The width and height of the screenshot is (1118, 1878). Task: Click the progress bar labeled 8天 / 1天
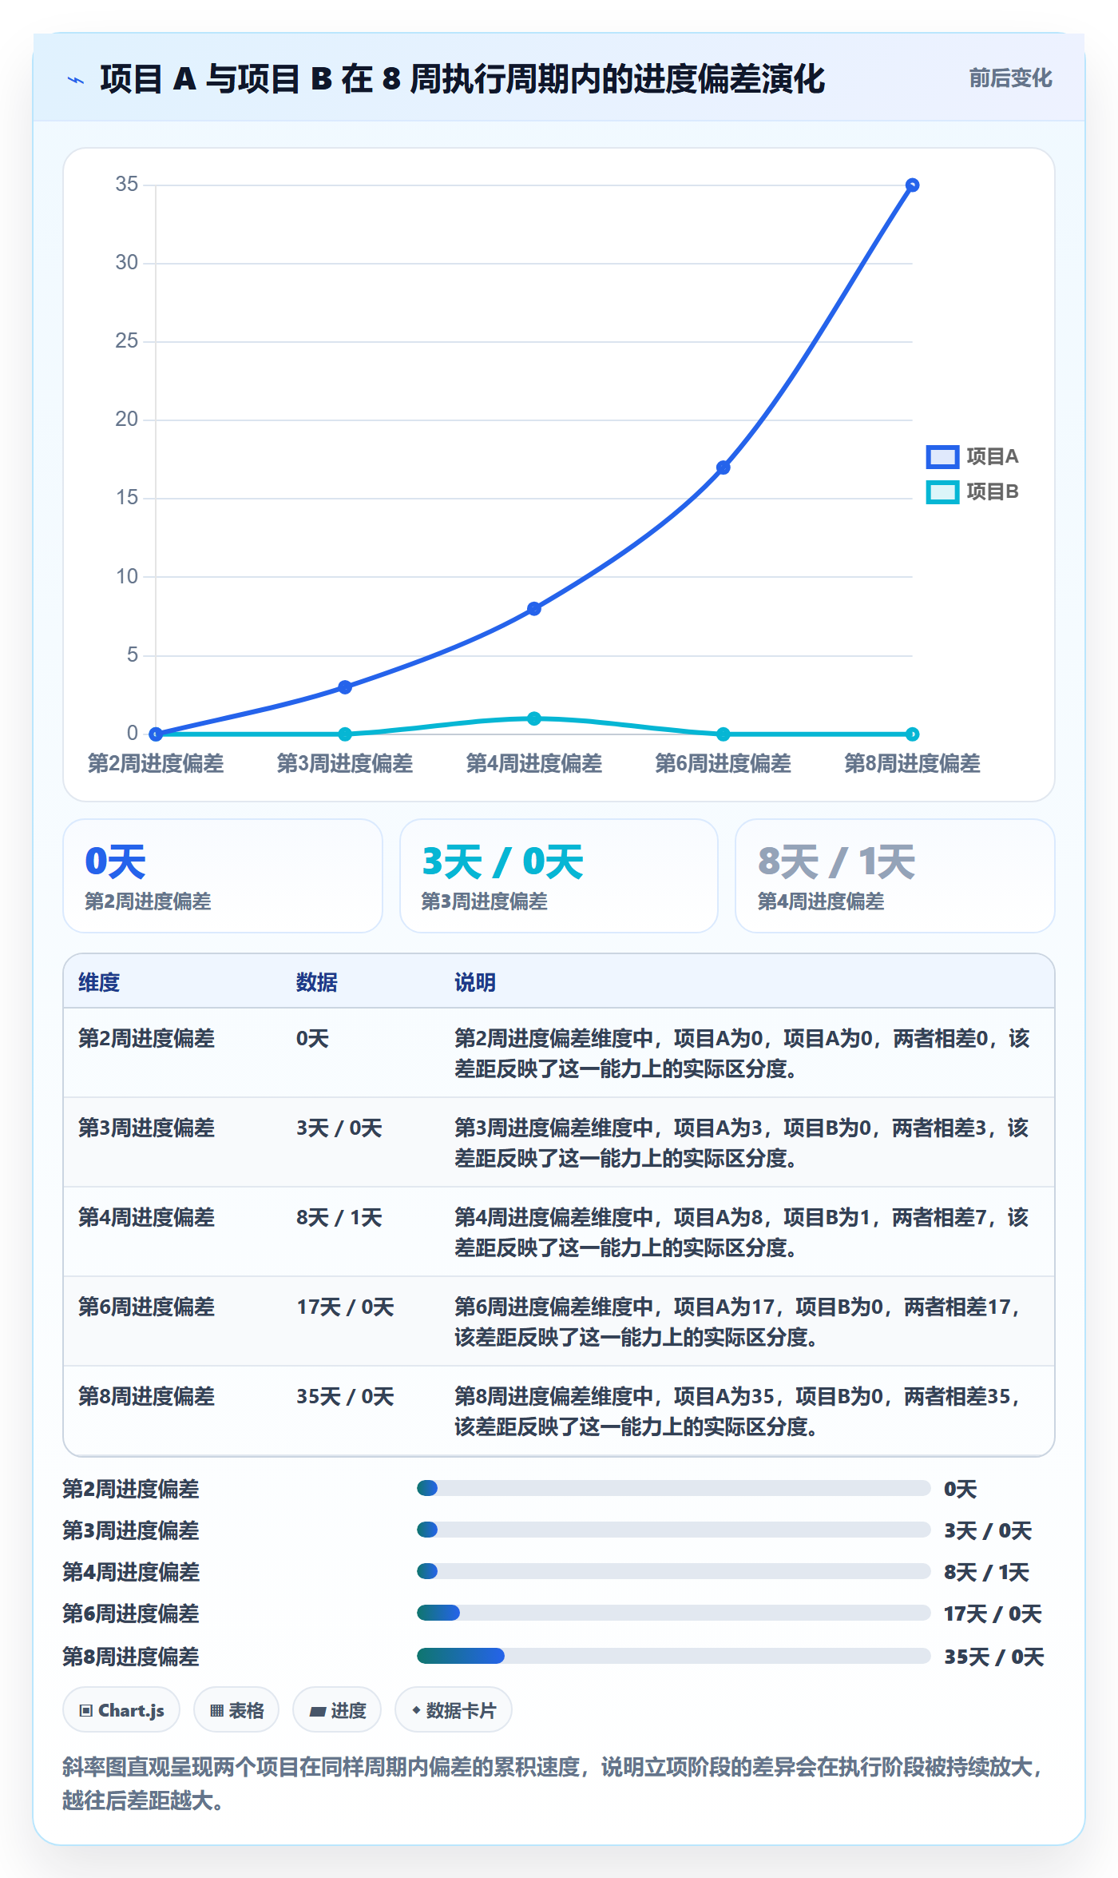[x=673, y=1571]
